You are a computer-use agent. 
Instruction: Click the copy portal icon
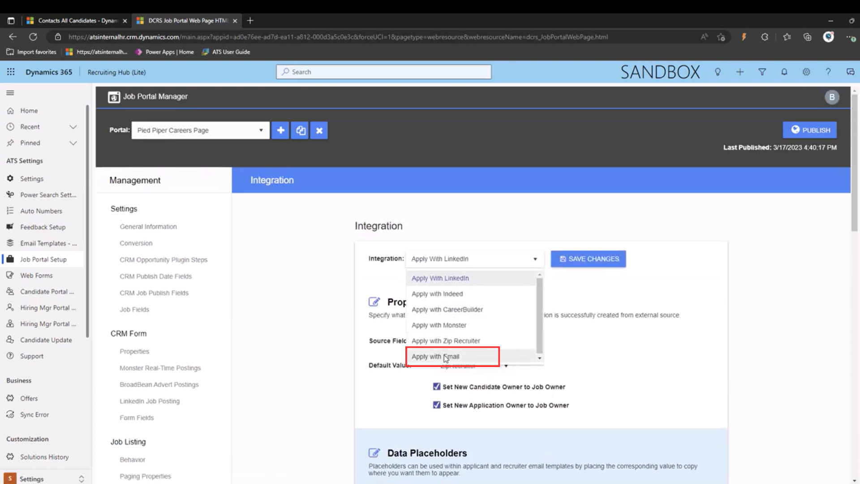click(x=300, y=130)
